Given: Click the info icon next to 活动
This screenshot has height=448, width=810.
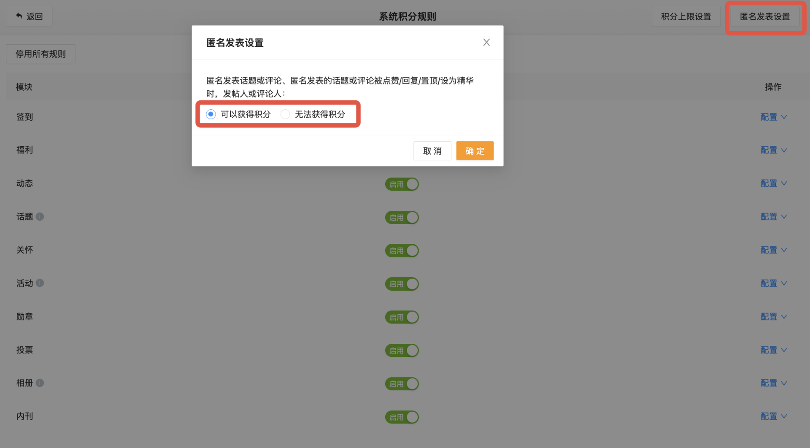Looking at the screenshot, I should [x=40, y=283].
